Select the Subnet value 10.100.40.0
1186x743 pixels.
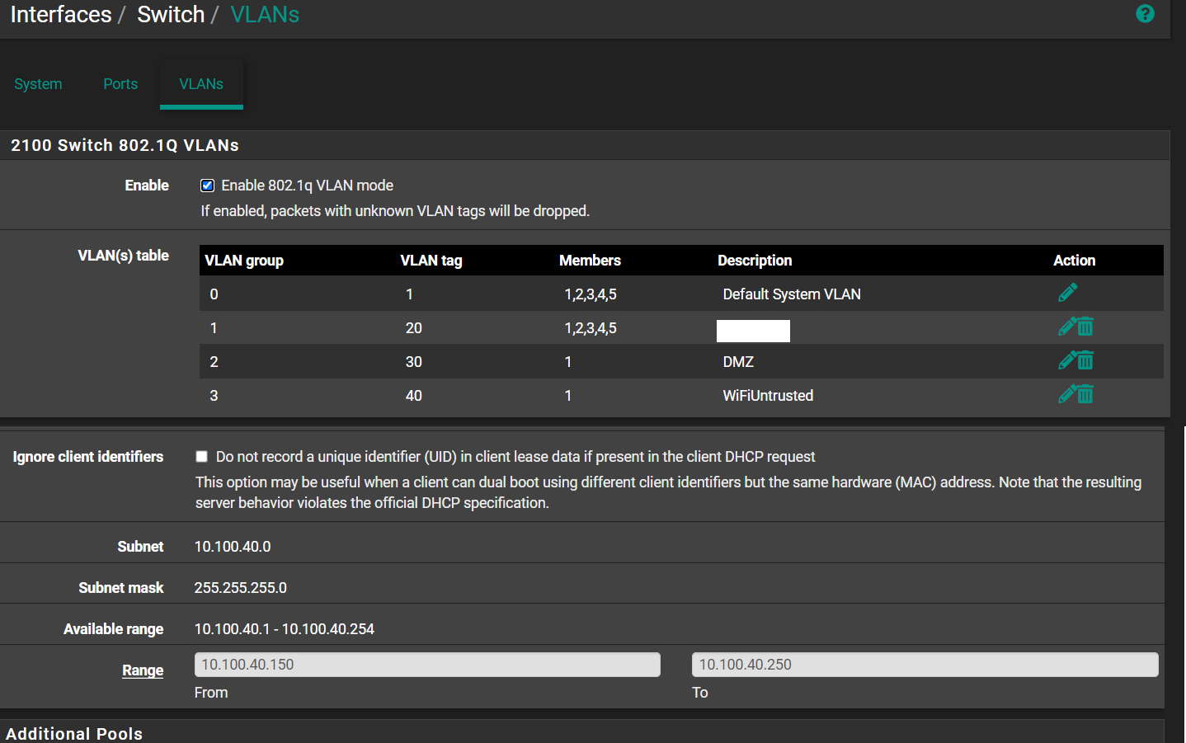[233, 547]
